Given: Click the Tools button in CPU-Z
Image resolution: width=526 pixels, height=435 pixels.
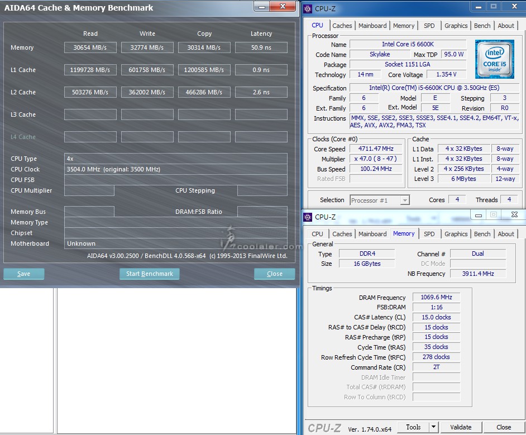Looking at the screenshot, I should tap(413, 427).
